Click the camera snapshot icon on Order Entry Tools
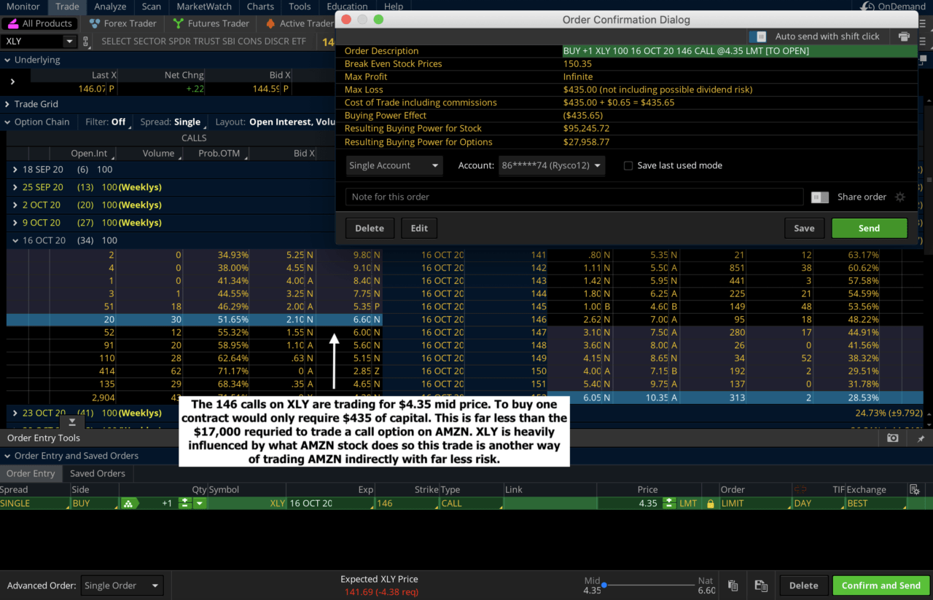The height and width of the screenshot is (600, 933). [x=894, y=437]
